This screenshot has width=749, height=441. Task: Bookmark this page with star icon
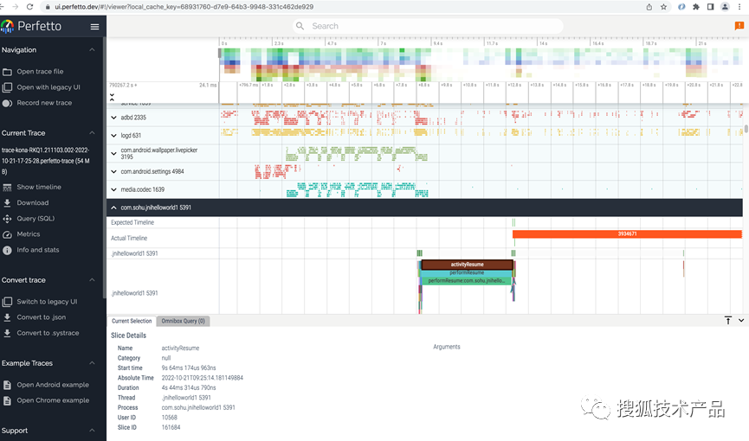click(x=663, y=7)
